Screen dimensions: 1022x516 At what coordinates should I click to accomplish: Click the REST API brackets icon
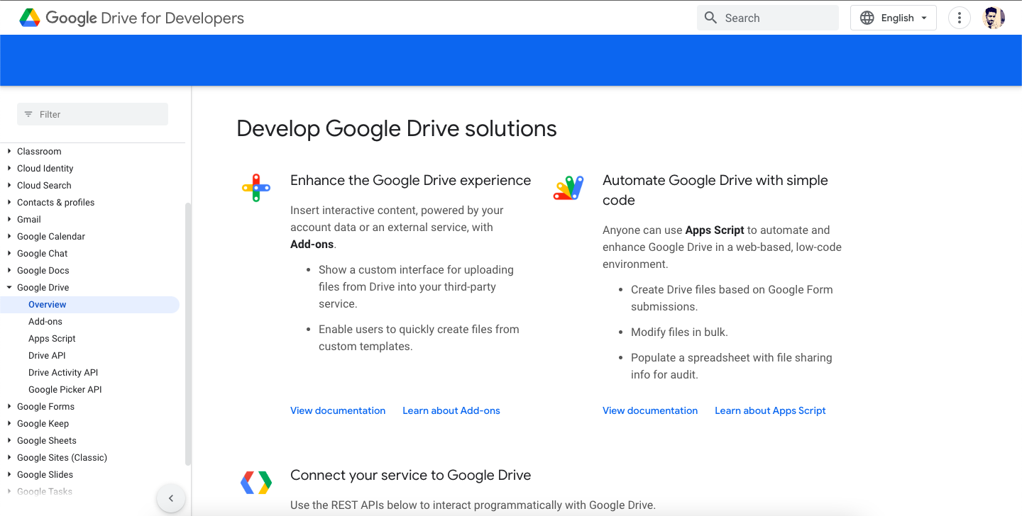click(256, 483)
